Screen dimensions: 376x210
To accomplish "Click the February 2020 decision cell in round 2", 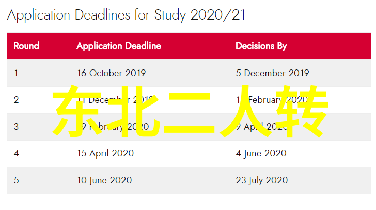I will pos(300,100).
